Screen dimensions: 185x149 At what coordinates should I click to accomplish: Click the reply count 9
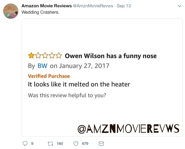[x=32, y=143]
